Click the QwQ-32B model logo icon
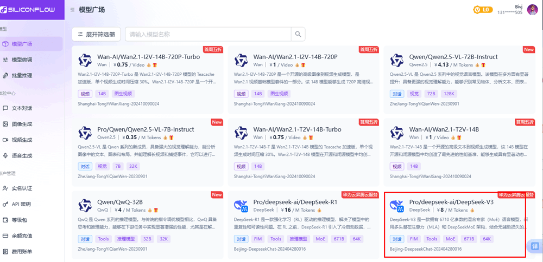The image size is (543, 262). pyautogui.click(x=85, y=206)
